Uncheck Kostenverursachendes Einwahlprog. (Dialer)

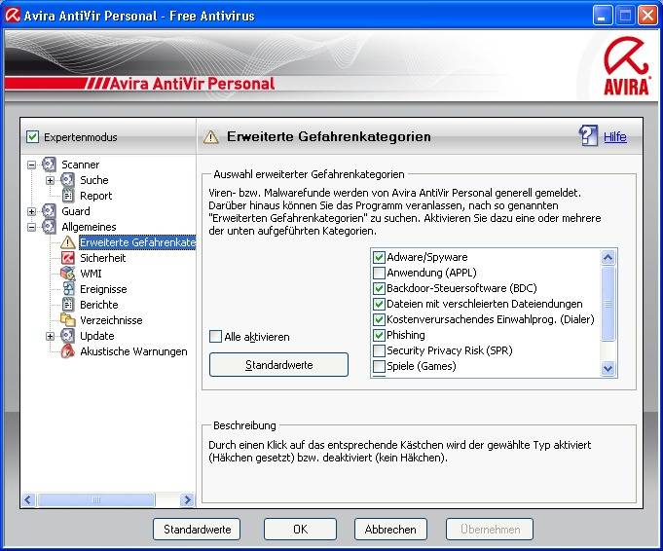click(379, 319)
